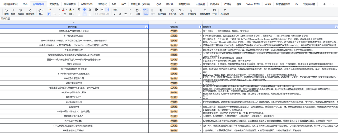
Task: Open filter menu for 问题解答 column
Action: click(336, 27)
